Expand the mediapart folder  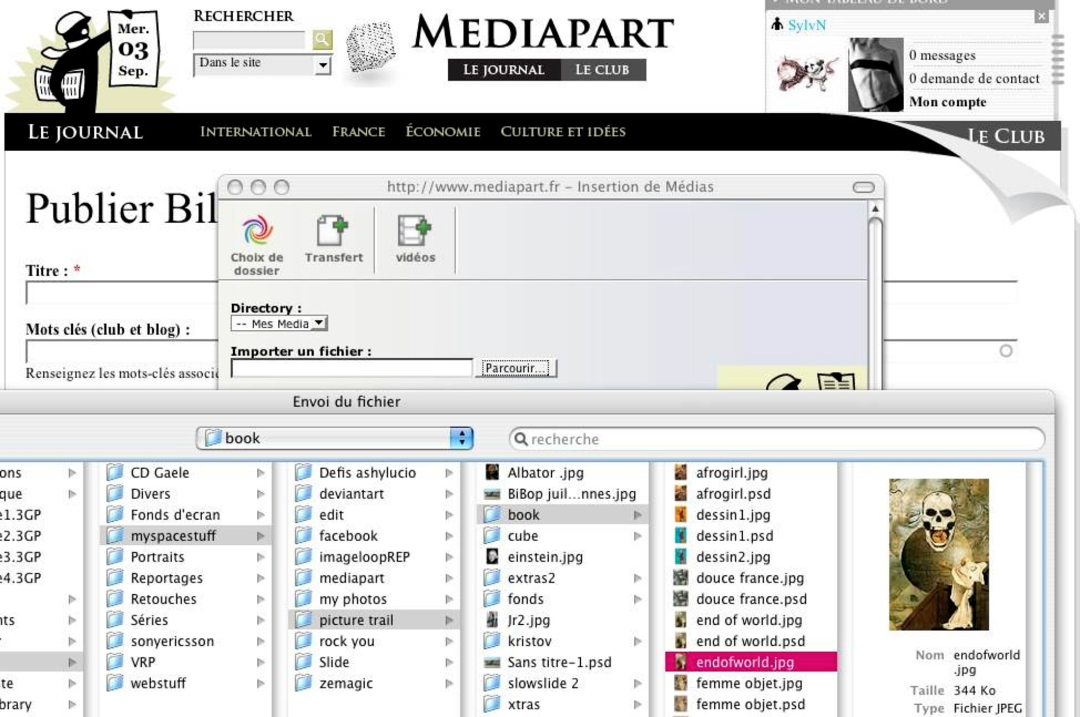coord(351,578)
